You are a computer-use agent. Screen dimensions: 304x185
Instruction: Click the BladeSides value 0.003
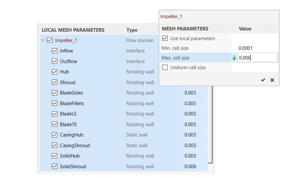click(x=190, y=93)
